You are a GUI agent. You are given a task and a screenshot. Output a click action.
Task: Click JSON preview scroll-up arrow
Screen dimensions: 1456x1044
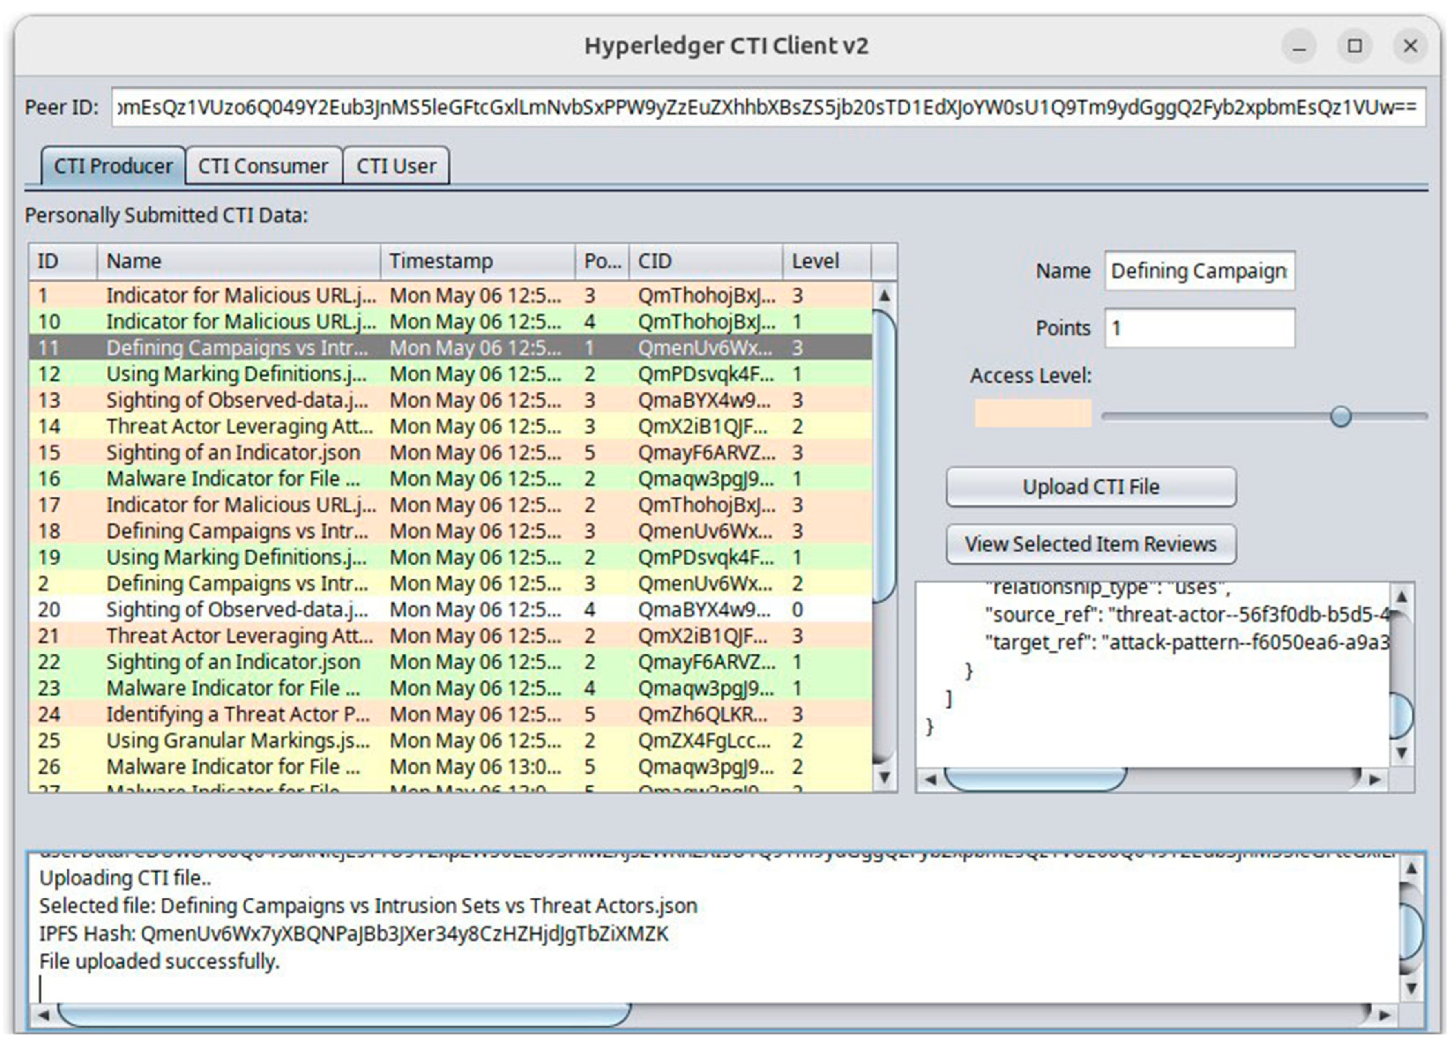click(x=1401, y=597)
